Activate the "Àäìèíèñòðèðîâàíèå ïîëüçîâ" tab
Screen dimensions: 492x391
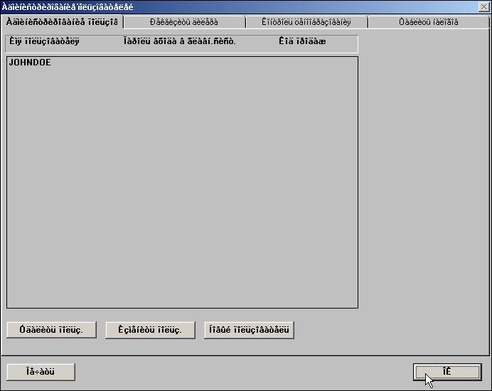tap(62, 22)
